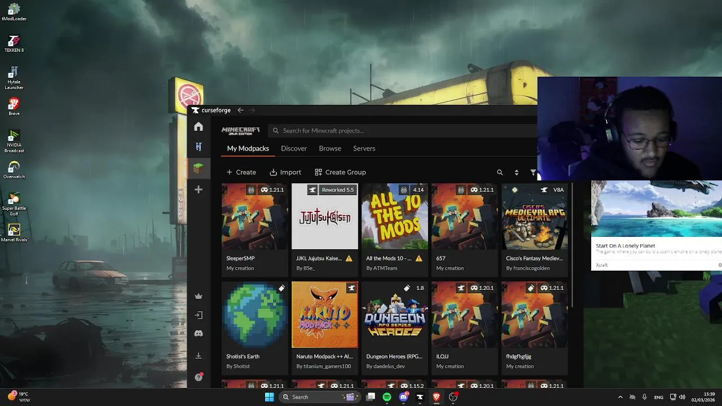722x406 pixels.
Task: Go back with the CurseForge back arrow
Action: click(x=240, y=110)
